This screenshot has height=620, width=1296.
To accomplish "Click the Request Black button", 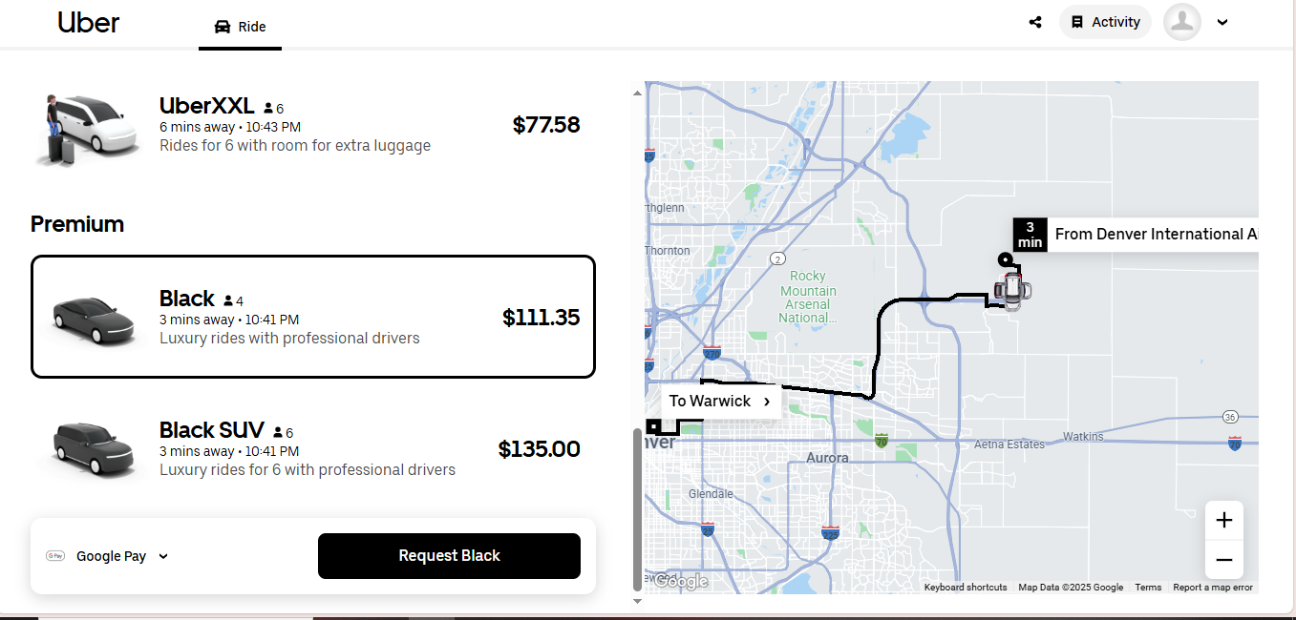I will click(x=449, y=556).
